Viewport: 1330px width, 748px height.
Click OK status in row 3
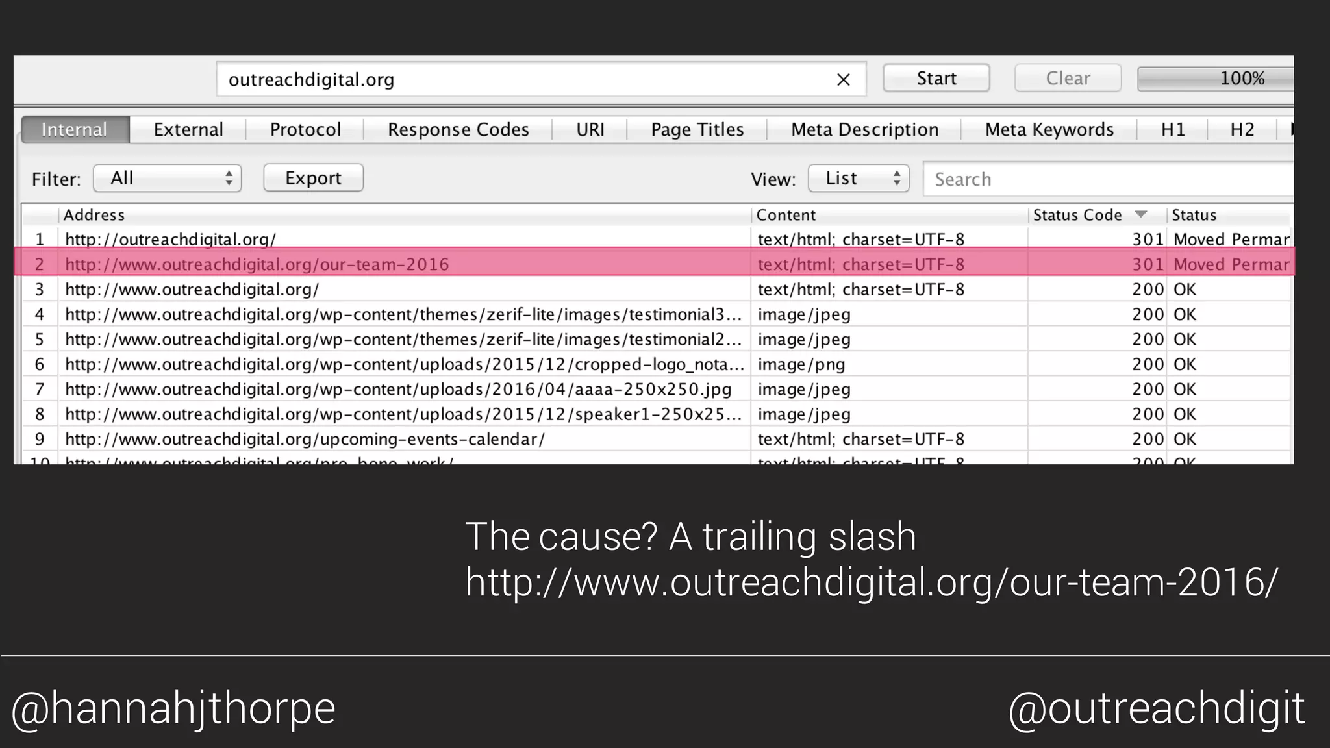coord(1185,290)
